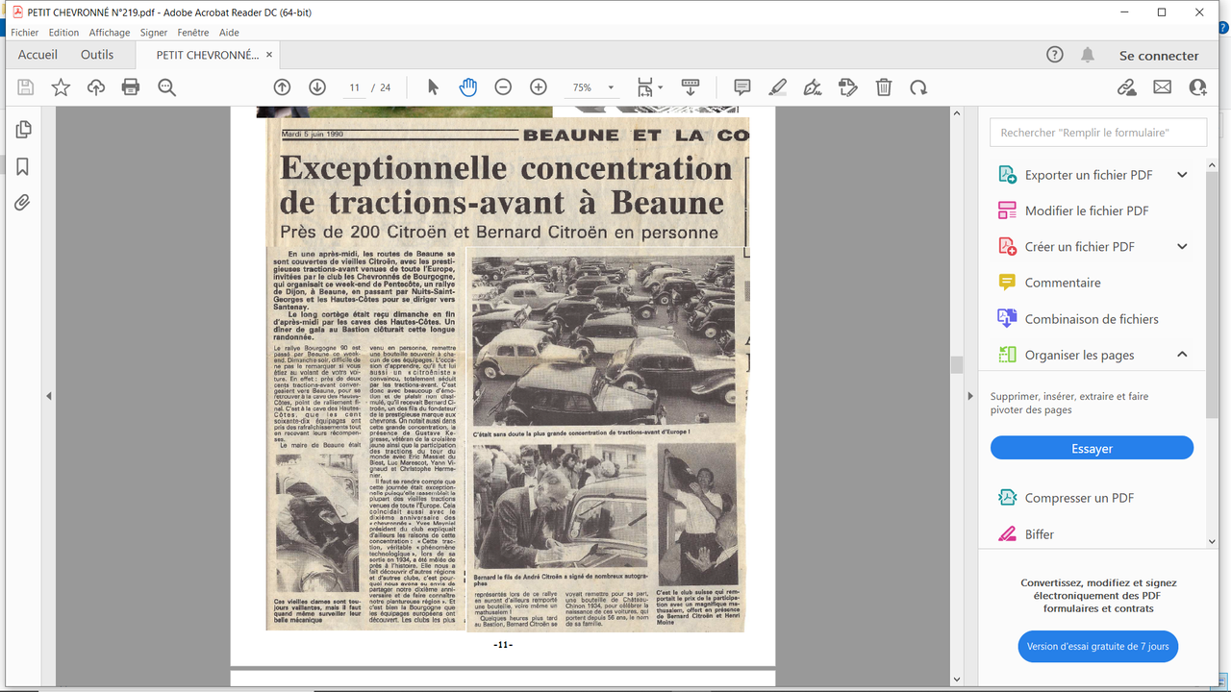Click the stamp and pen toolbar icon
This screenshot has height=692, width=1231.
848,87
